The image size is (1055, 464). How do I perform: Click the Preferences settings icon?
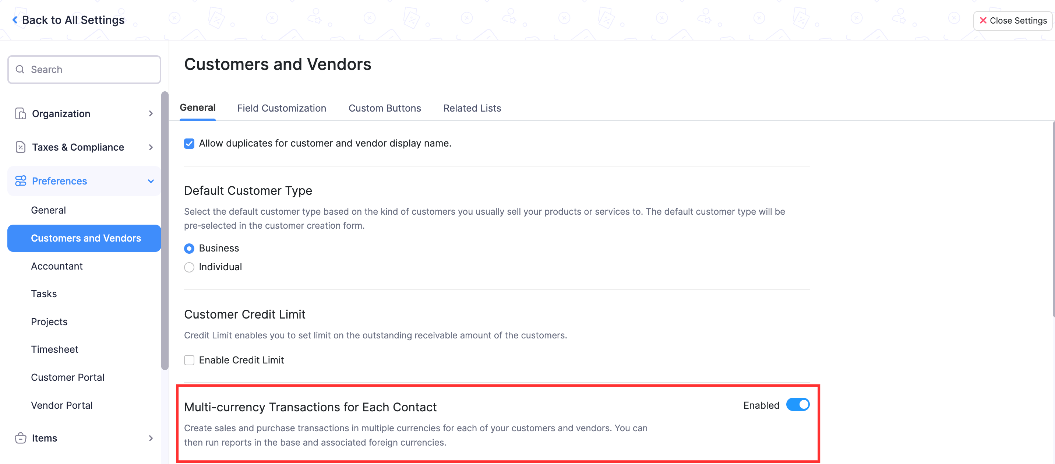coord(21,180)
